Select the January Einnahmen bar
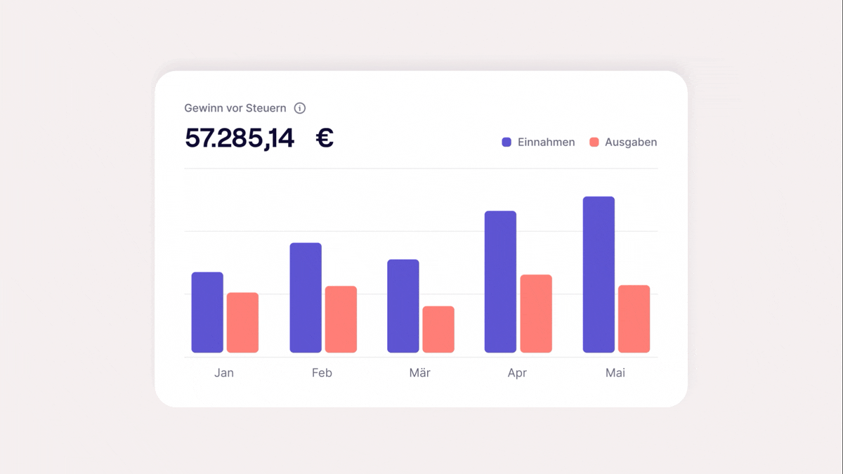Image resolution: width=843 pixels, height=474 pixels. tap(207, 312)
